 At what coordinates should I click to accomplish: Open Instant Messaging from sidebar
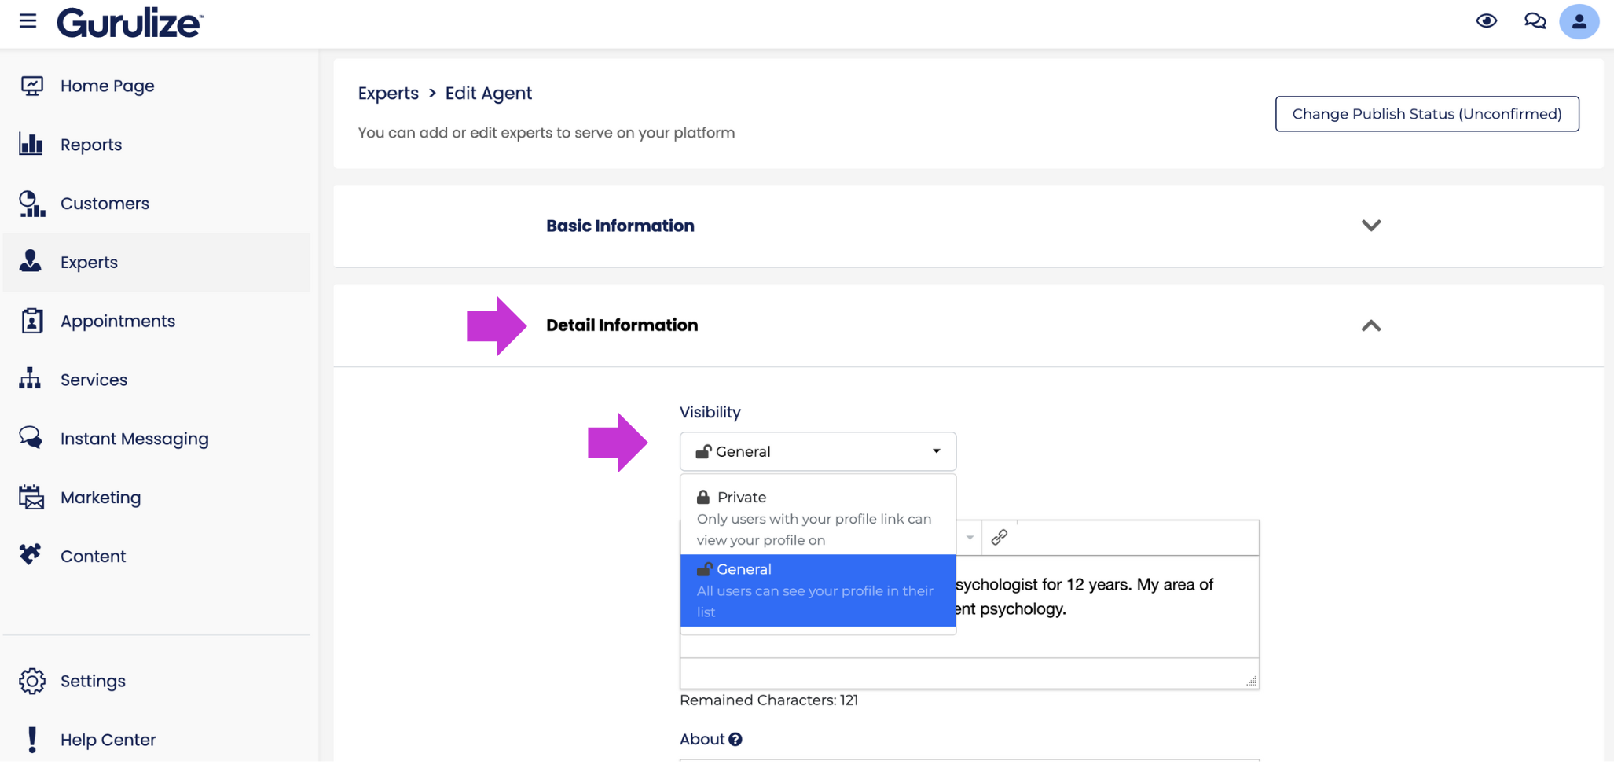(x=134, y=439)
